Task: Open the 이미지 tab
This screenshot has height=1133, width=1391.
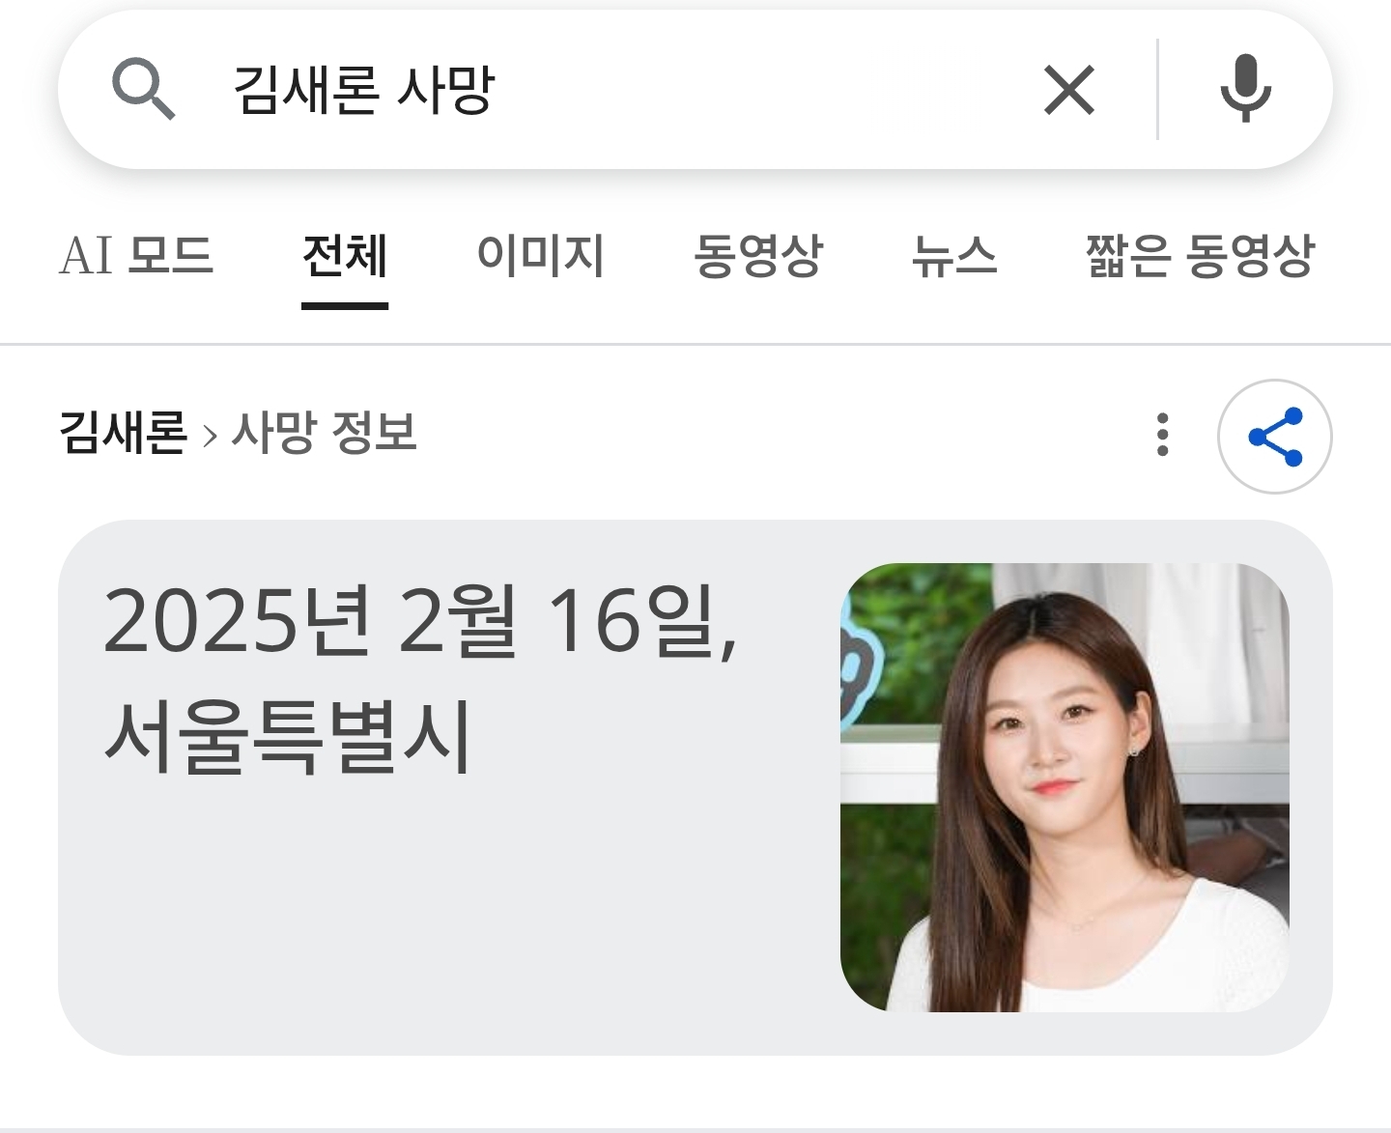Action: point(540,256)
